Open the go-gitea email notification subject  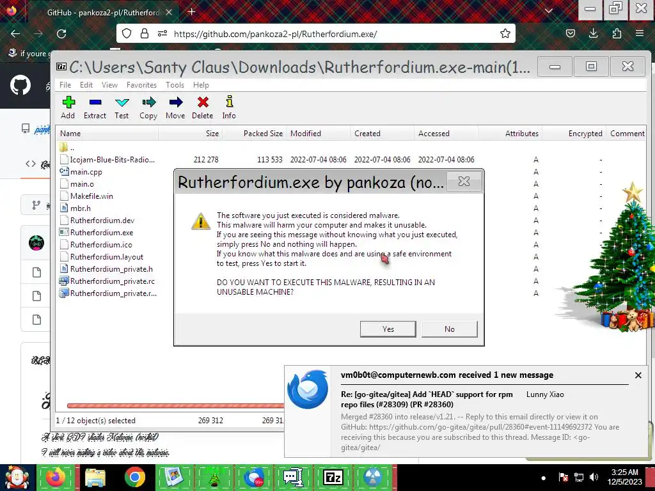point(427,399)
